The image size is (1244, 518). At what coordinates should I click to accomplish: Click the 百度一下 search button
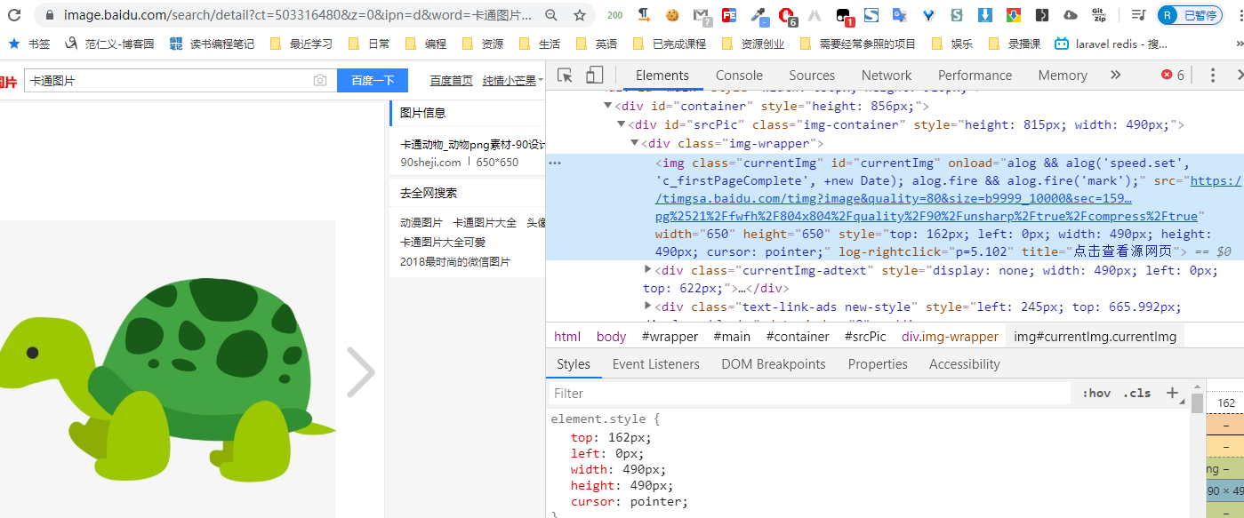tap(373, 81)
